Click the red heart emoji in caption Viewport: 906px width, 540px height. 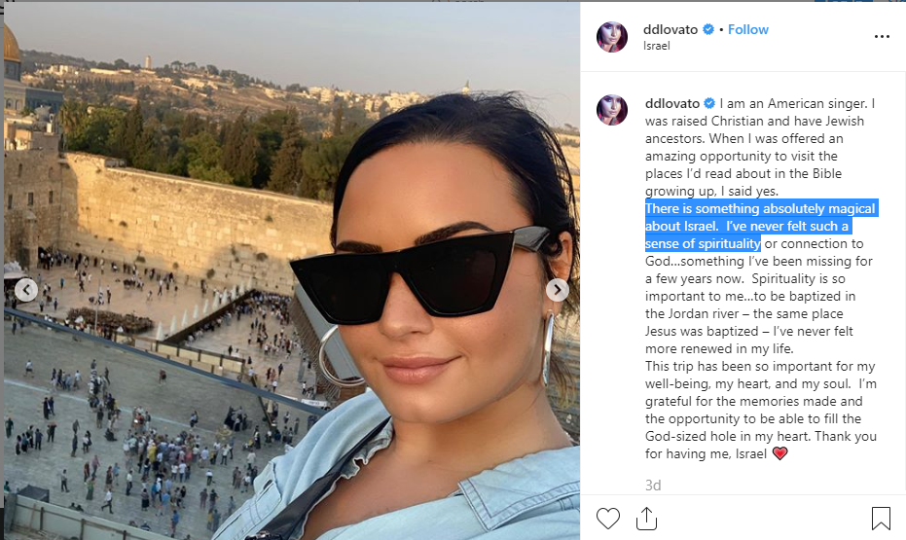[780, 453]
